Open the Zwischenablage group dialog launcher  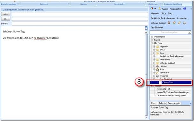pyautogui.click(x=18, y=4)
